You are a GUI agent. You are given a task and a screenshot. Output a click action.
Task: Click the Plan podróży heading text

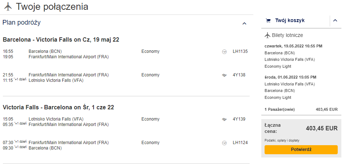click(x=21, y=22)
